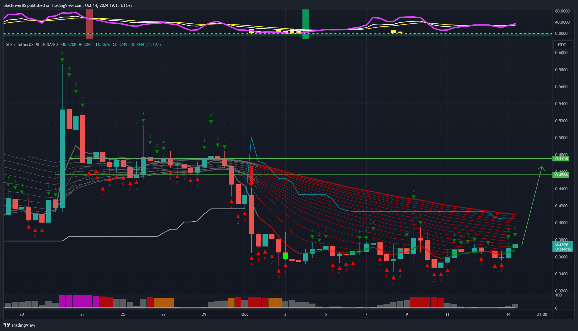Screen dimensions: 578x331
Task: Click the Oct label on time axis
Action: [x=245, y=314]
